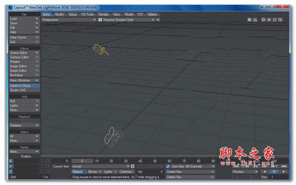The height and width of the screenshot is (185, 296).
Task: Click the Studio LIVE button
Action: [x=24, y=90]
